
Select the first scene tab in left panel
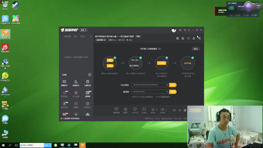coord(67,37)
